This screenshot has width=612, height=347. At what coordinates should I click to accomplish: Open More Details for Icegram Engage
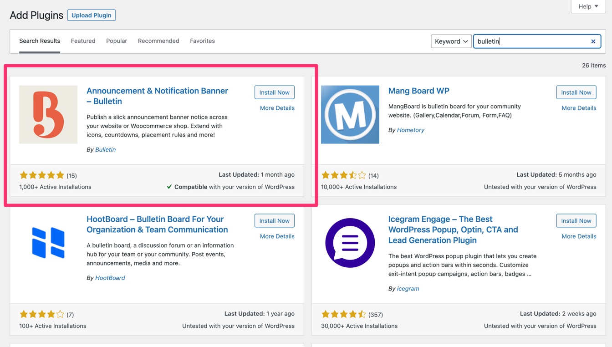pyautogui.click(x=579, y=236)
